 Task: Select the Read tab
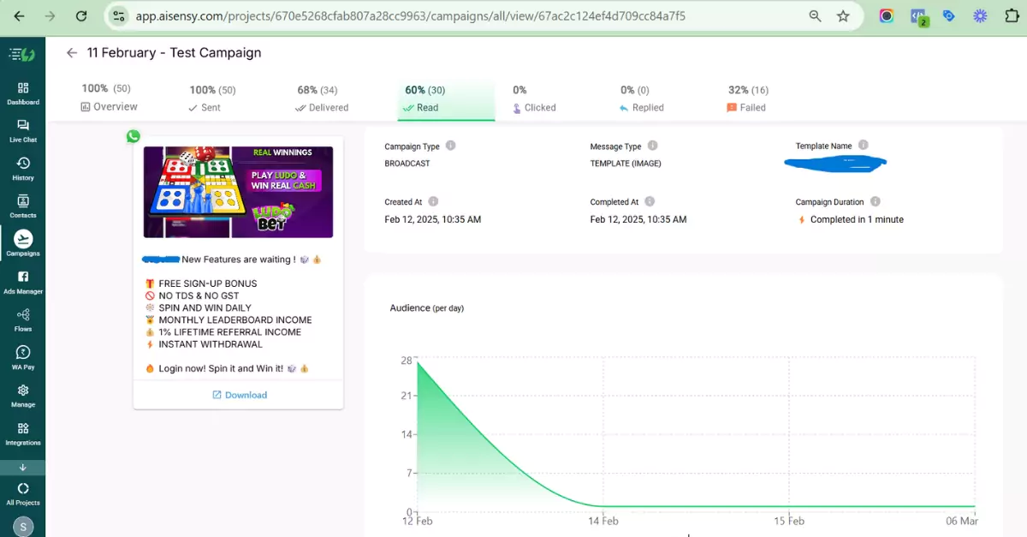[446, 98]
